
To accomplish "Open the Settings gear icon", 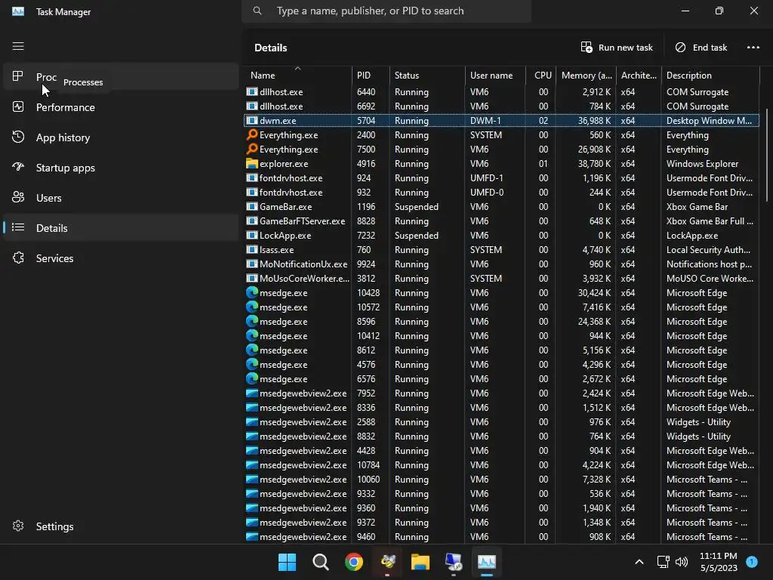I will 18,526.
